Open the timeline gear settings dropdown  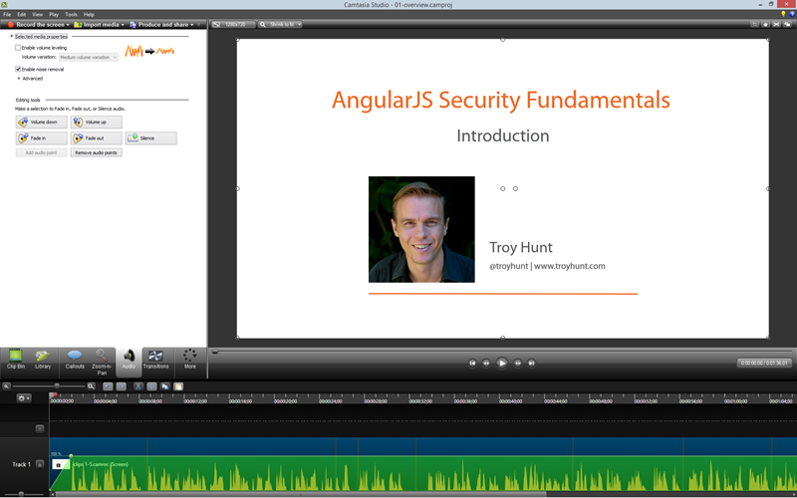click(24, 398)
